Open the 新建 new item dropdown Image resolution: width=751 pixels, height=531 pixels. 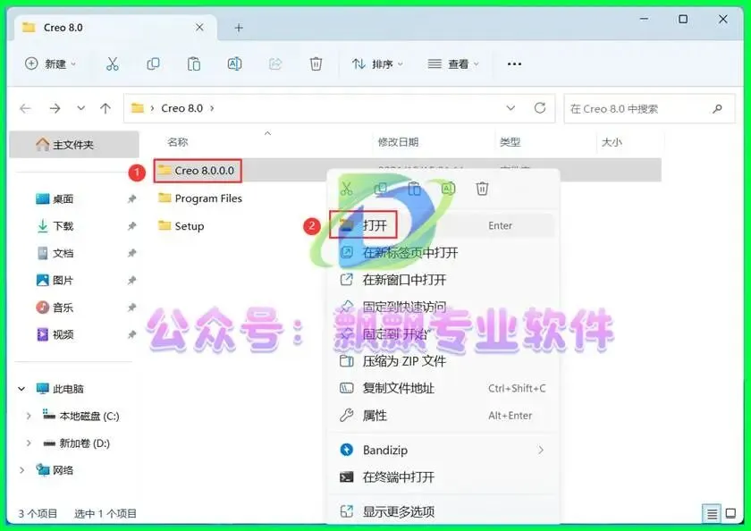coord(50,63)
